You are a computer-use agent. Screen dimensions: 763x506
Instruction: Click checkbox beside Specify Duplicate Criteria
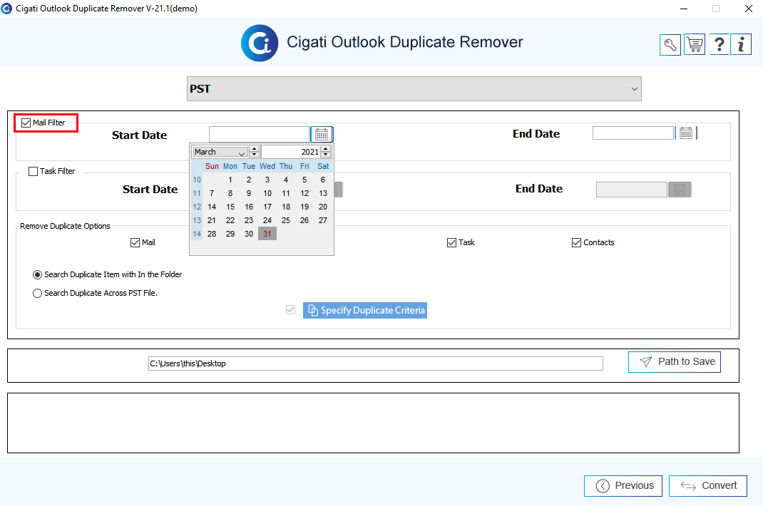tap(290, 310)
